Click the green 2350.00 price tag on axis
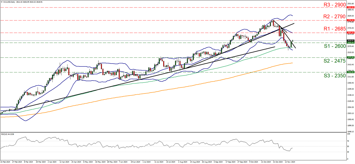Image resolution: width=355 pixels, height=164 pixels. tap(350, 72)
